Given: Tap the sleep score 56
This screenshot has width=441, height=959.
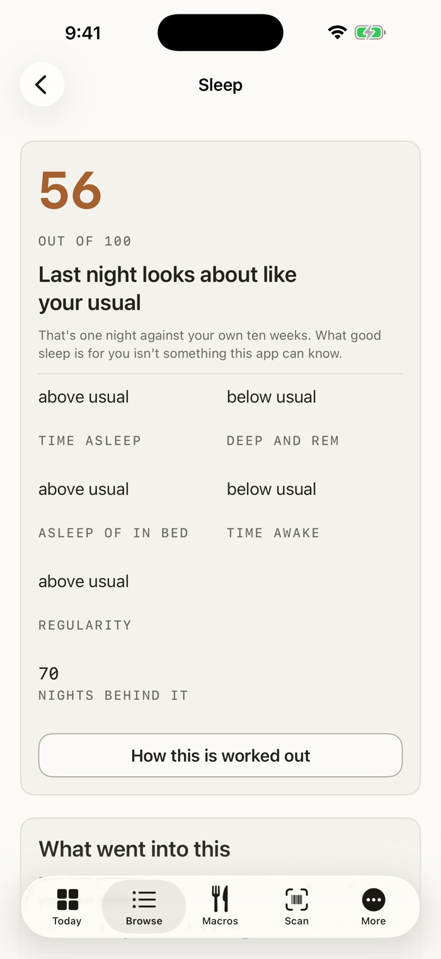Looking at the screenshot, I should pyautogui.click(x=71, y=190).
